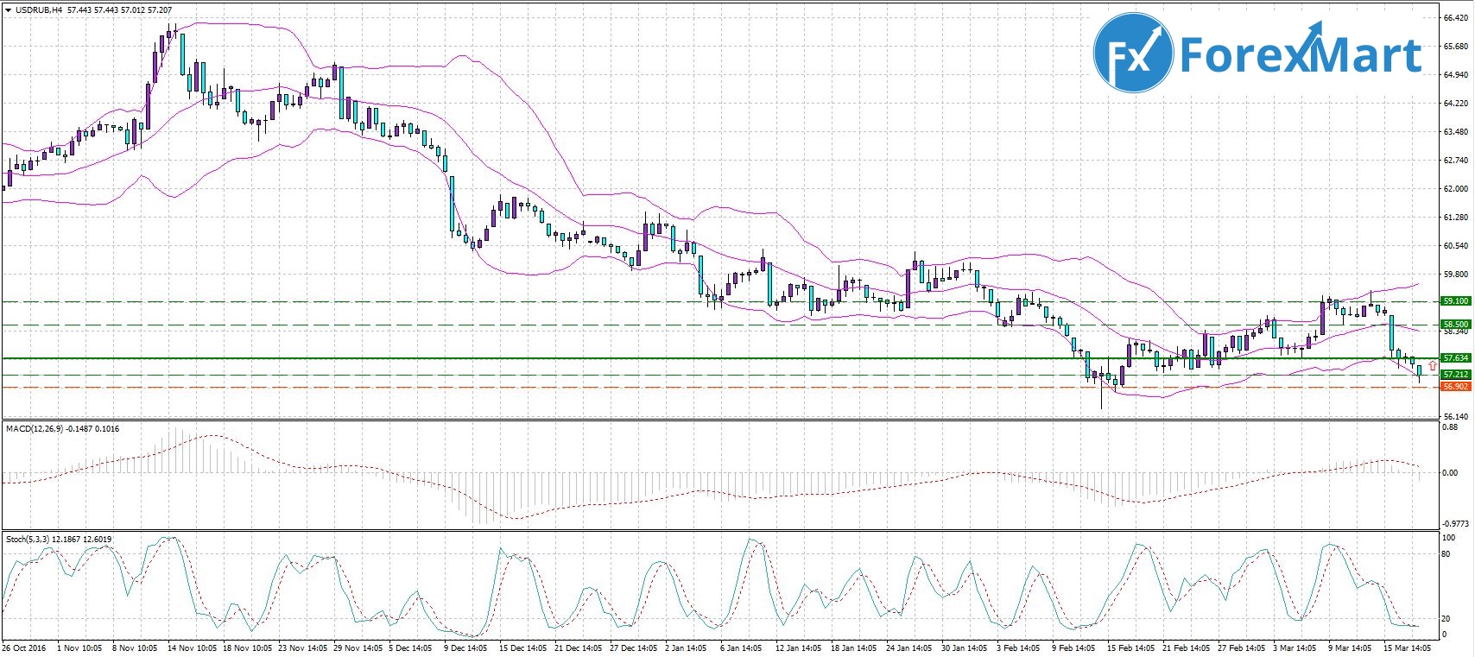Screen dimensions: 1475x657
Task: Select the orange 56.902 price level tag
Action: [x=1455, y=388]
